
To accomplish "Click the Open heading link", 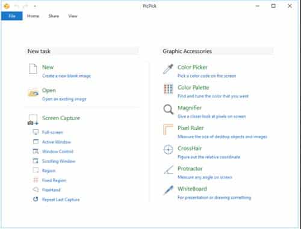I will [x=49, y=90].
